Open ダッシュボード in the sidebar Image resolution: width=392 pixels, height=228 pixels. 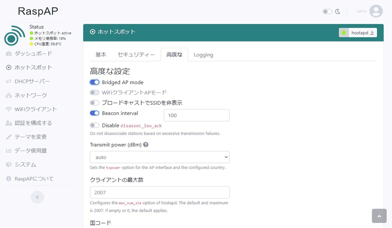click(33, 54)
